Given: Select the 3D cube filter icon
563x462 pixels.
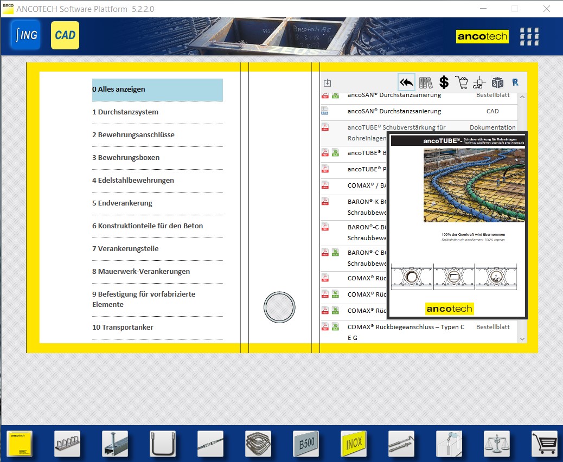Looking at the screenshot, I should pyautogui.click(x=497, y=82).
